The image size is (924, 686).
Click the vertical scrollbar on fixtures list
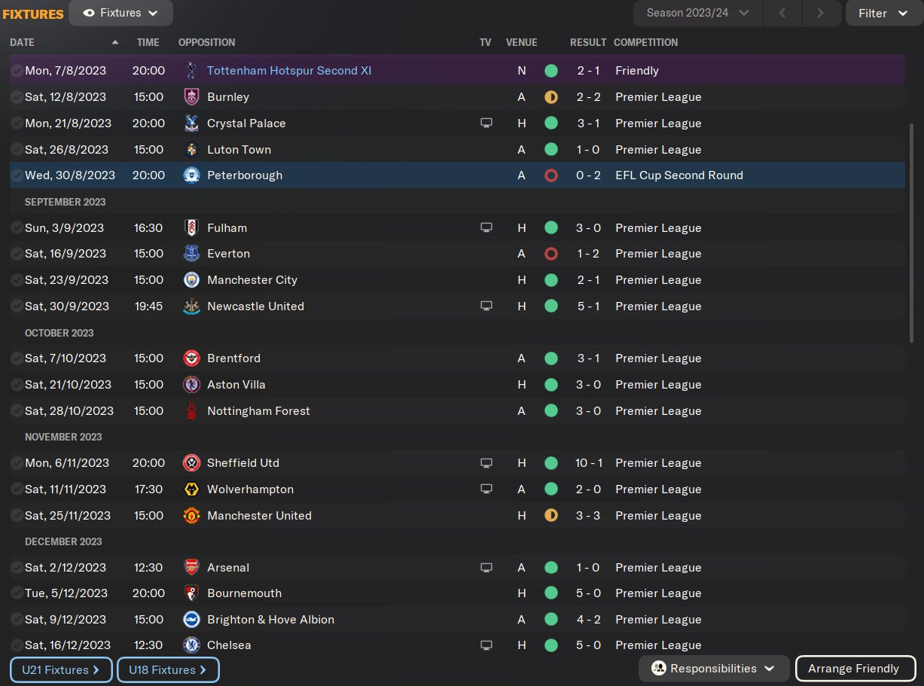pos(912,233)
